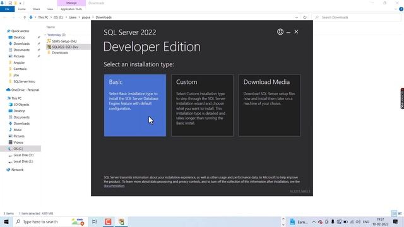The image size is (404, 227).
Task: Click This PC in the address breadcrumb
Action: (x=43, y=18)
